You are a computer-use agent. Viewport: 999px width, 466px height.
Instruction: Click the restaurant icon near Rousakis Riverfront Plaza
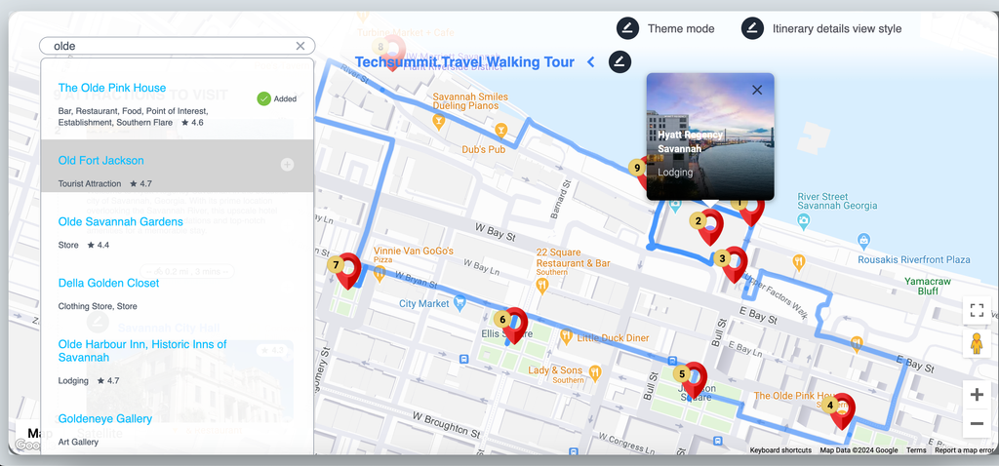tap(798, 262)
